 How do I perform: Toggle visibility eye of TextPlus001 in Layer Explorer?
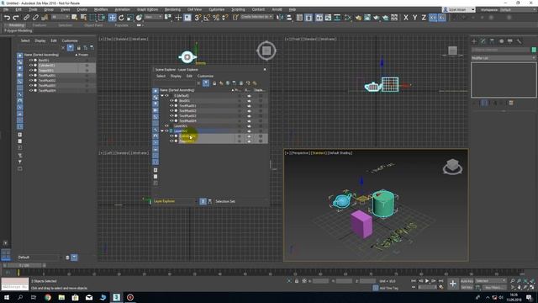(171, 106)
